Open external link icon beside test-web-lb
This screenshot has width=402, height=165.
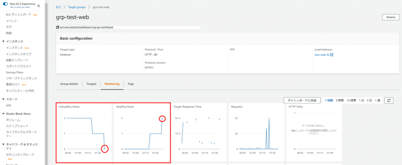coord(331,55)
